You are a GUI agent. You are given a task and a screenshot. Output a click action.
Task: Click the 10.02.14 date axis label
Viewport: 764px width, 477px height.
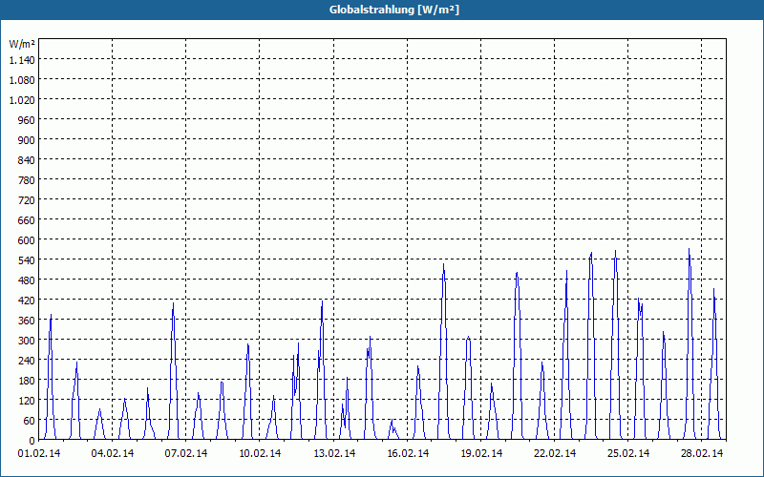click(260, 453)
